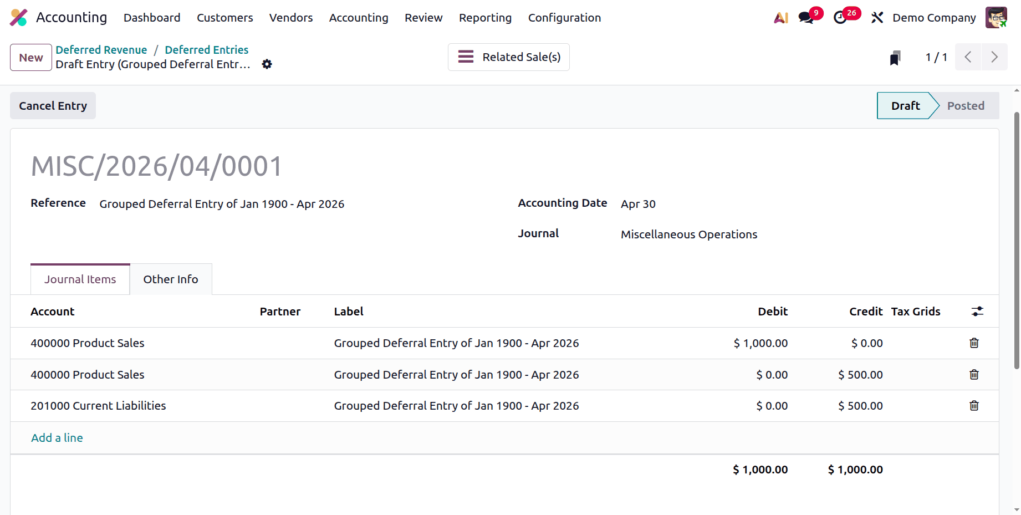Switch to the Other Info tab

pos(170,279)
